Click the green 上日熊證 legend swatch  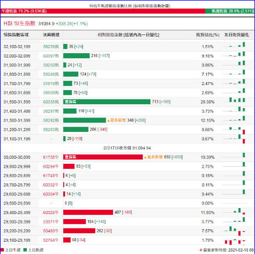tap(25, 250)
